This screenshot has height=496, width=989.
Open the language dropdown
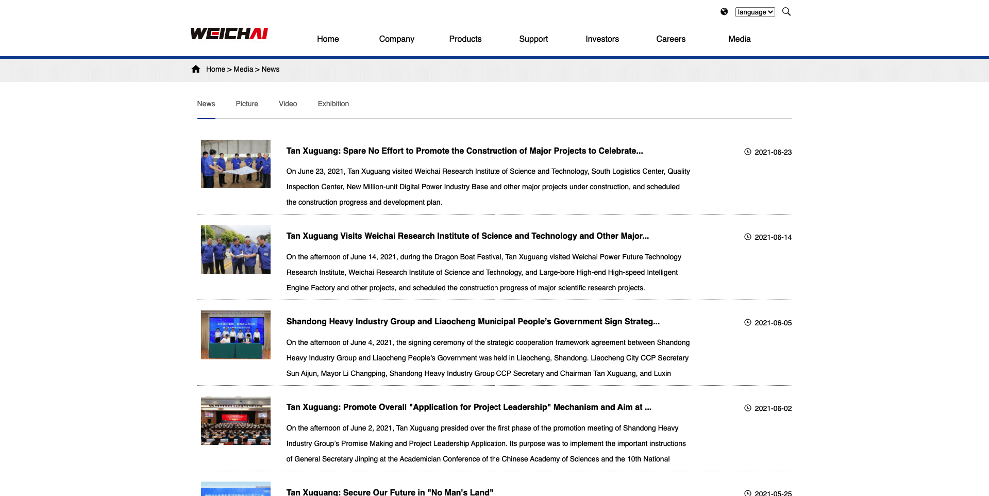pos(755,12)
